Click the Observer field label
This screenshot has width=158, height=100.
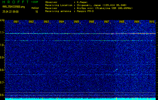51,2
